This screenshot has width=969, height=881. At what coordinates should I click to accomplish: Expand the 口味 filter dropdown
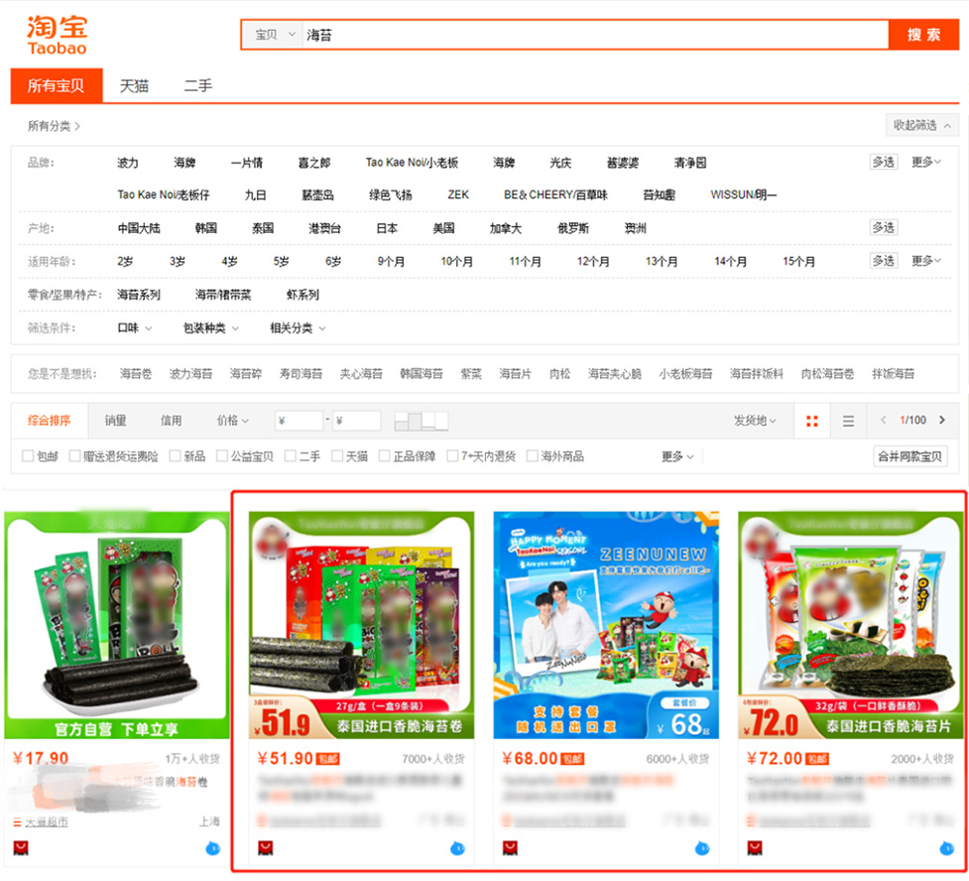point(135,328)
